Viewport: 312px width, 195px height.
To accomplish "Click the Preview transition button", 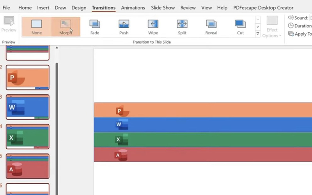I will click(x=9, y=24).
